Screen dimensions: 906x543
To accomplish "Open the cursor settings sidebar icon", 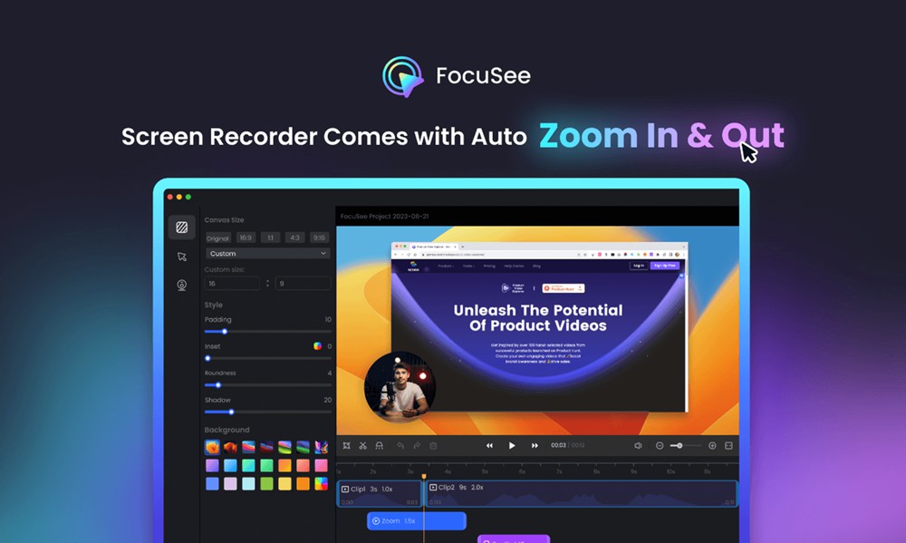I will 182,257.
